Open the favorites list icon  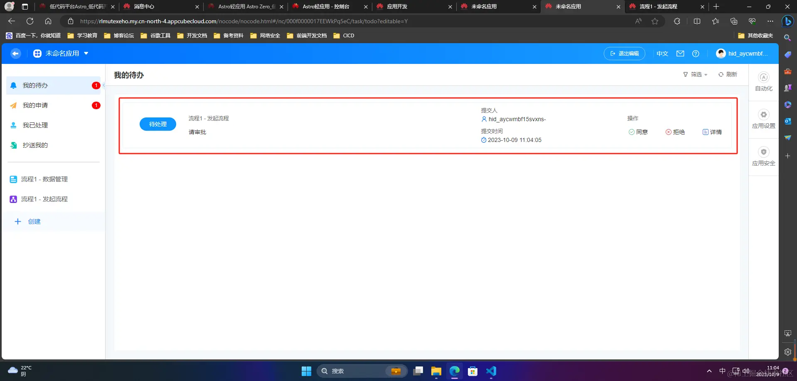(x=716, y=21)
